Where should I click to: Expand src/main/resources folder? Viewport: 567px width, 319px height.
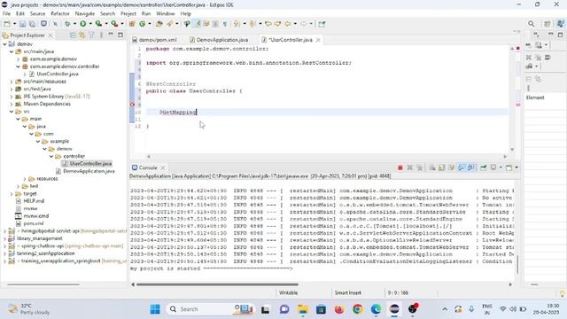click(x=12, y=82)
